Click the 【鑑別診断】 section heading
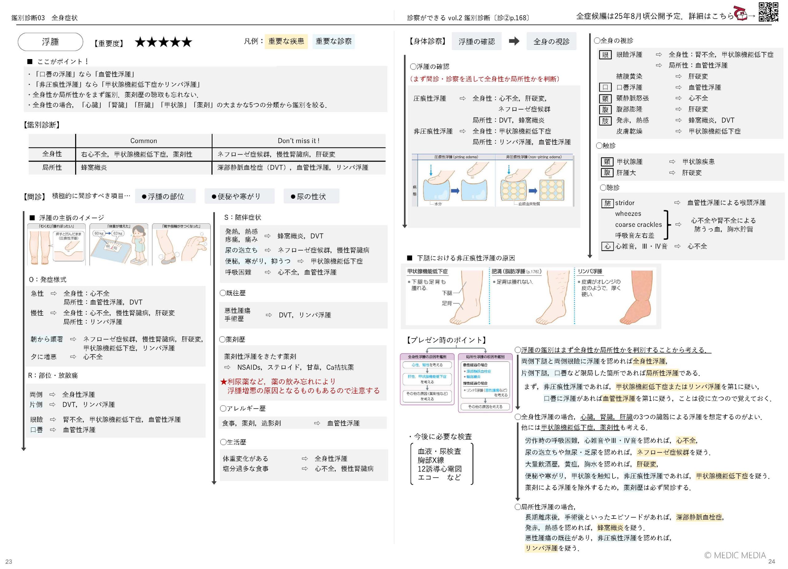The height and width of the screenshot is (569, 788). (42, 125)
